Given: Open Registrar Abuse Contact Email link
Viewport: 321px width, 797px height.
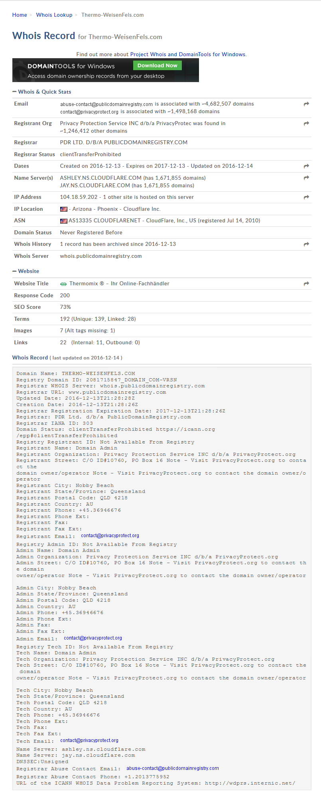Looking at the screenshot, I should click(173, 768).
